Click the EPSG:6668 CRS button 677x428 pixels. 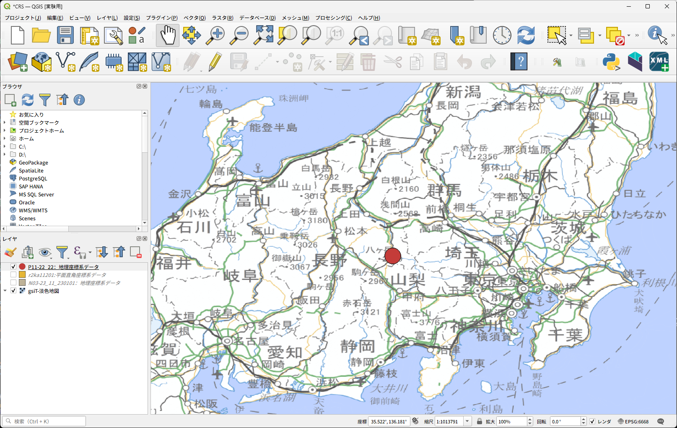coord(633,421)
